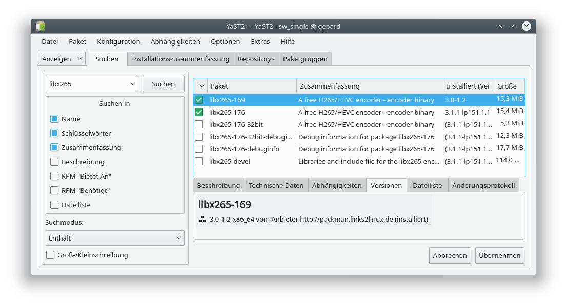
Task: Open the Hilfe menu
Action: point(288,41)
